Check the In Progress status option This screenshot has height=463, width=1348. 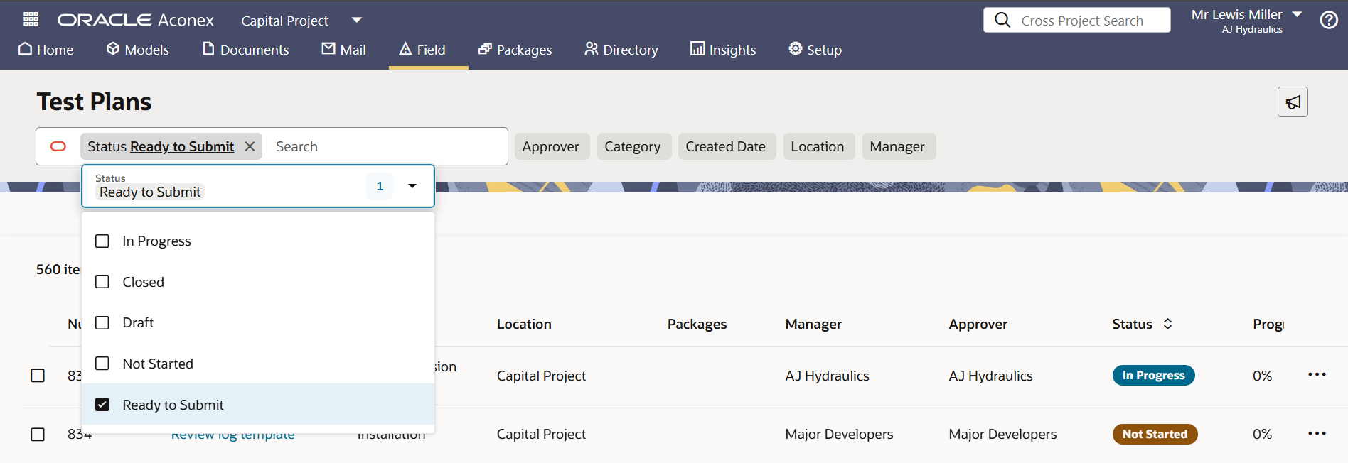(x=102, y=241)
